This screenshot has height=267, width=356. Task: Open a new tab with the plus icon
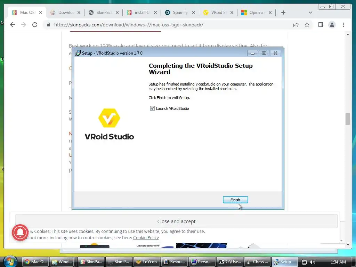pos(283,13)
